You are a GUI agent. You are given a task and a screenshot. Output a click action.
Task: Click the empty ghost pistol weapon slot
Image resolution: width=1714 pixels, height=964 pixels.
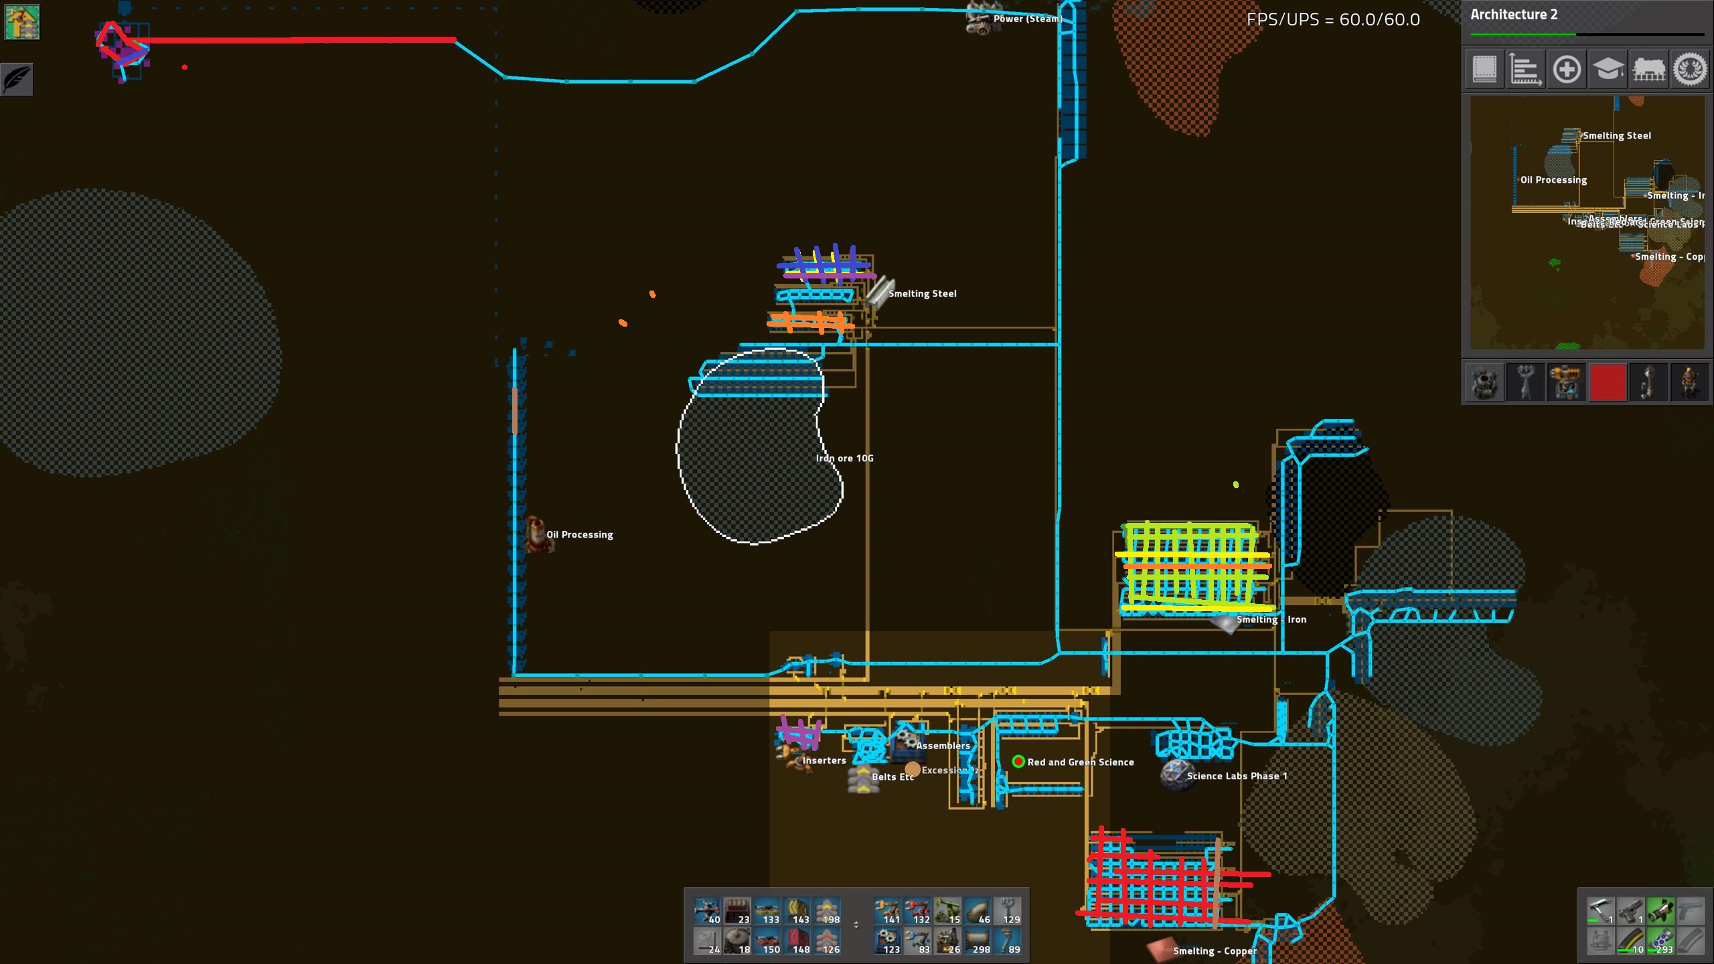point(1691,911)
